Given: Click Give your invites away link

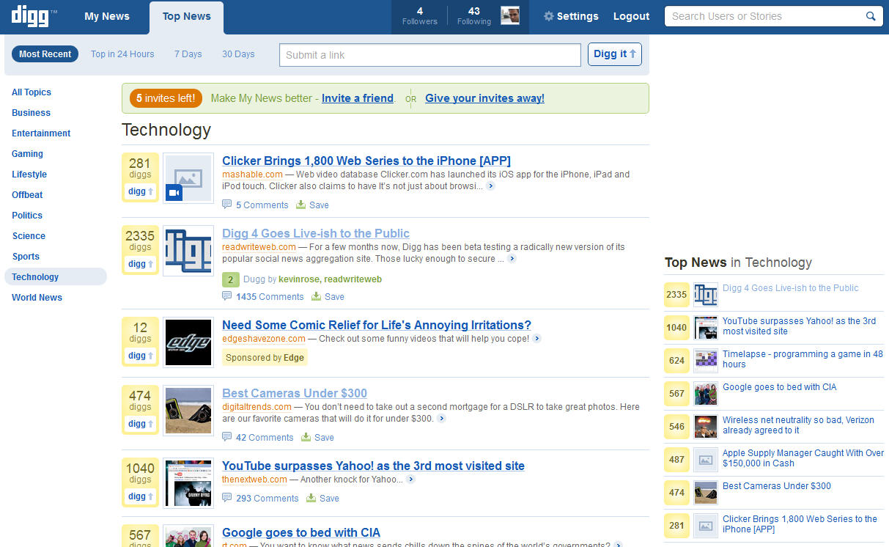Looking at the screenshot, I should pyautogui.click(x=484, y=98).
